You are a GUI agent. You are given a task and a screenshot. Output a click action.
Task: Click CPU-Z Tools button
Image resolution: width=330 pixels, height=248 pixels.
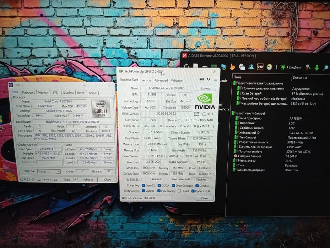click(66, 180)
